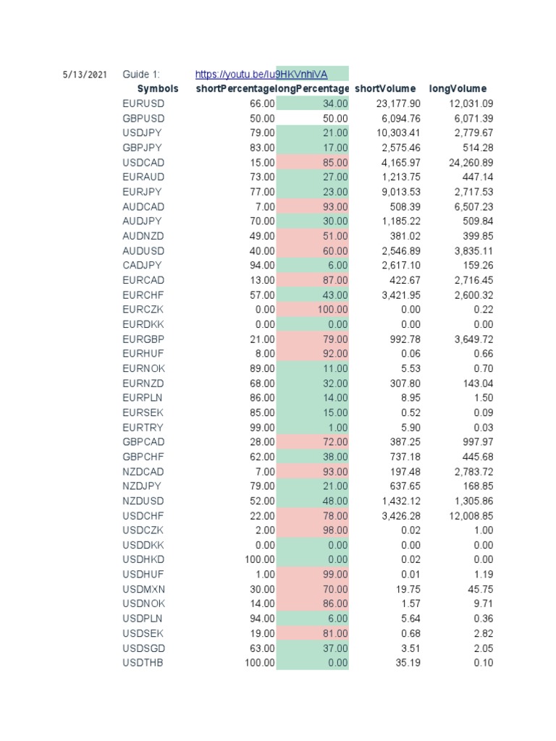Image resolution: width=556 pixels, height=741 pixels.
Task: Click the longVolume column header
Action: coord(458,89)
